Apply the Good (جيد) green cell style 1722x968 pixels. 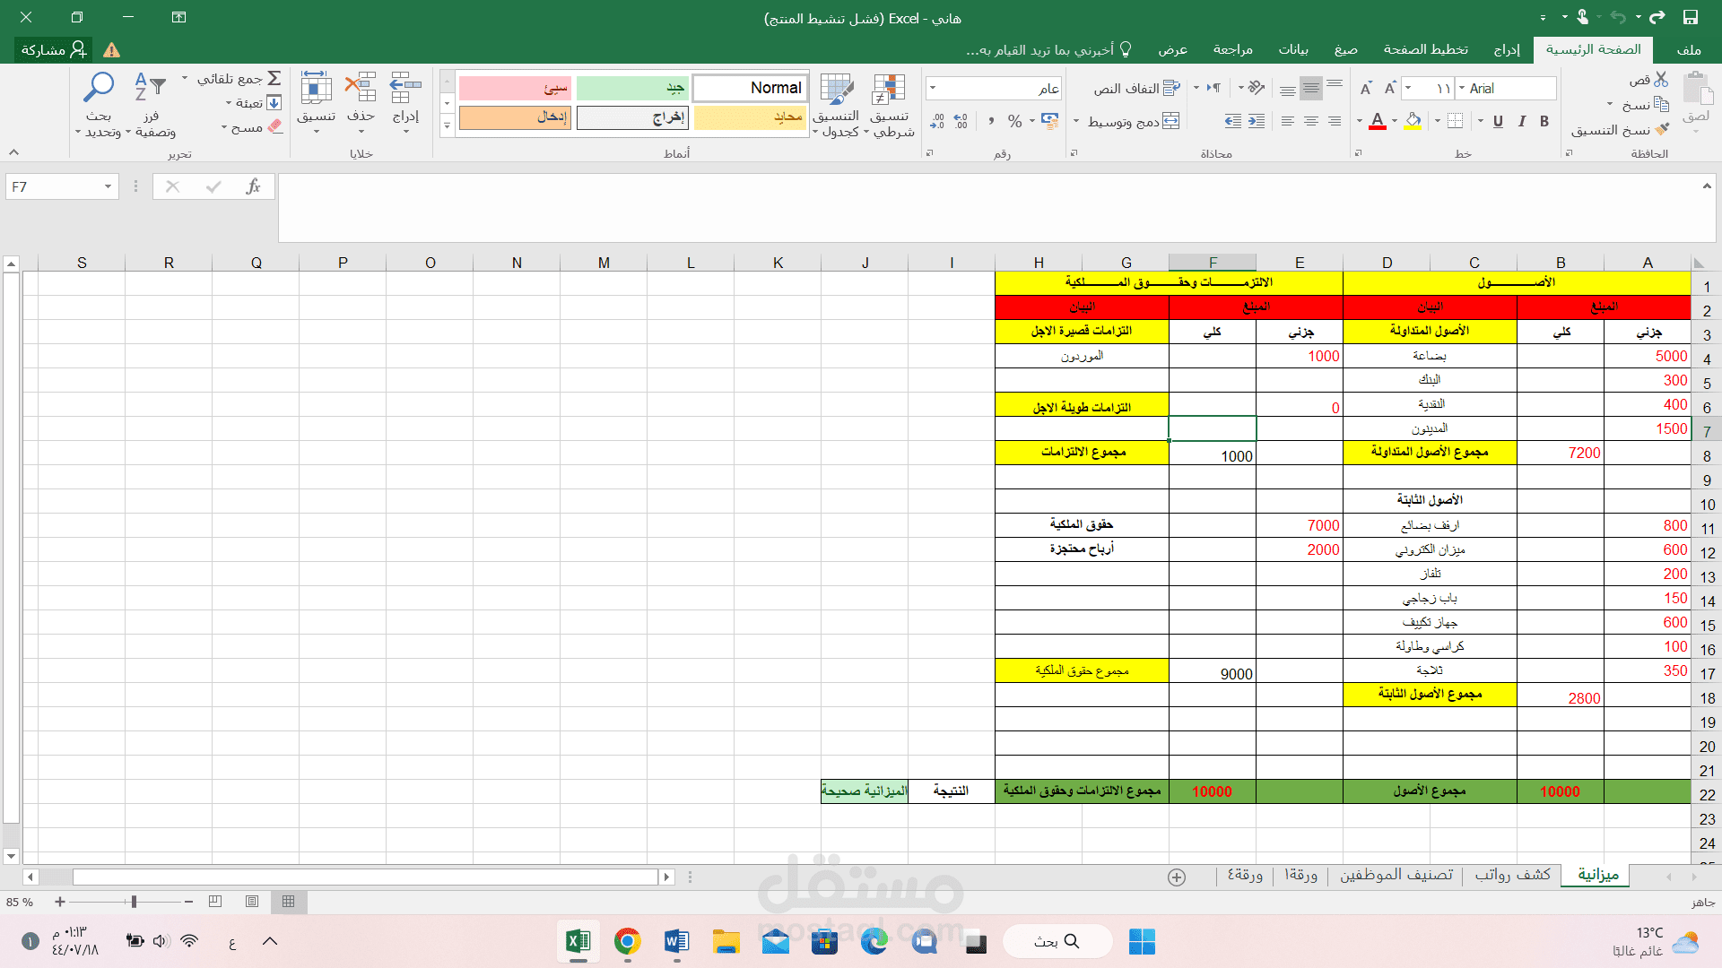tap(632, 88)
